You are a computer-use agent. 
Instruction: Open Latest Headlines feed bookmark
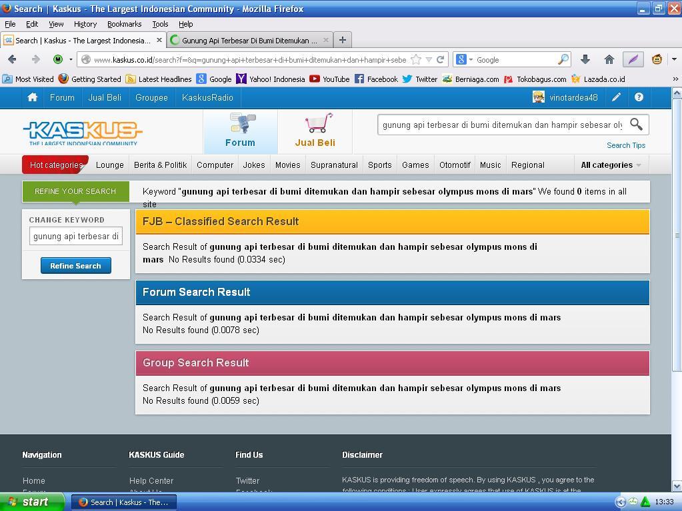(x=159, y=79)
